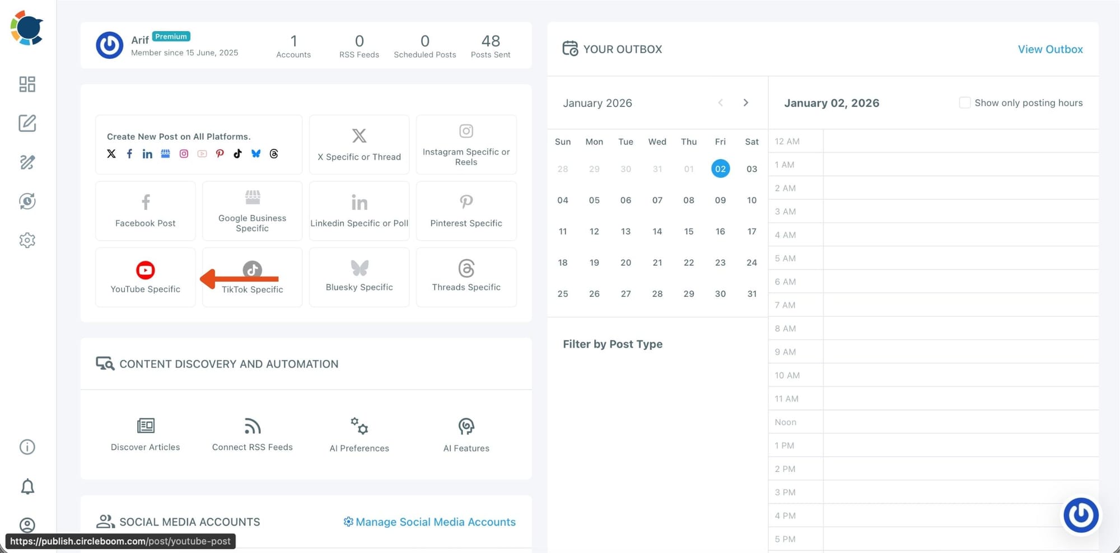Open the floating Circleboom chat button
Viewport: 1120px width, 553px height.
click(x=1080, y=515)
